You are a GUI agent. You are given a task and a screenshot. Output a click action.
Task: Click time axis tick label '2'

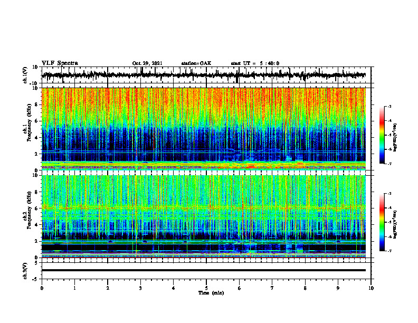[x=108, y=288]
